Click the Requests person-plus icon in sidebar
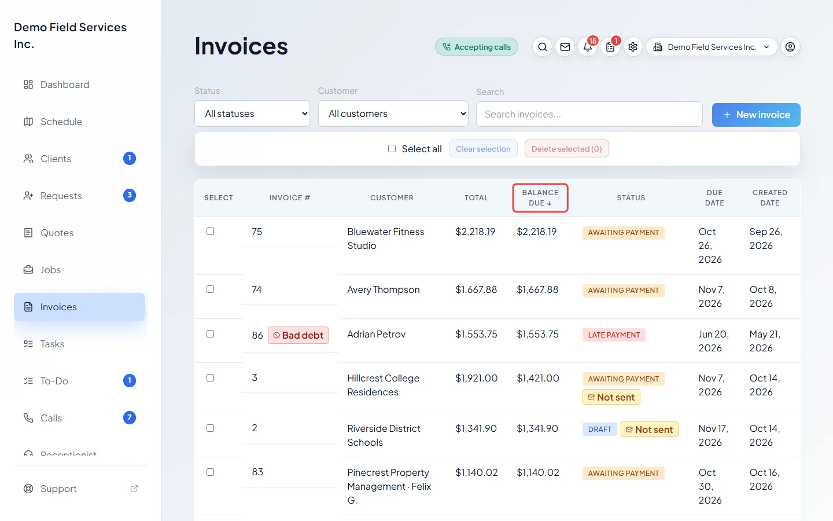Image resolution: width=833 pixels, height=521 pixels. [28, 196]
